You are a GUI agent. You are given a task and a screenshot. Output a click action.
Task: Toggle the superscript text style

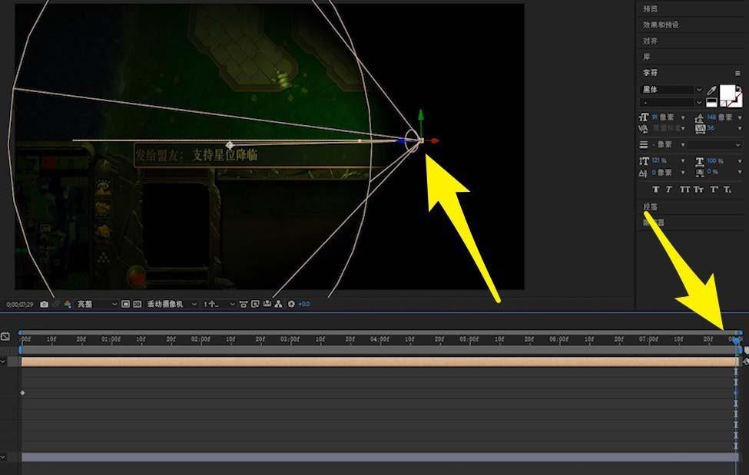tap(713, 190)
